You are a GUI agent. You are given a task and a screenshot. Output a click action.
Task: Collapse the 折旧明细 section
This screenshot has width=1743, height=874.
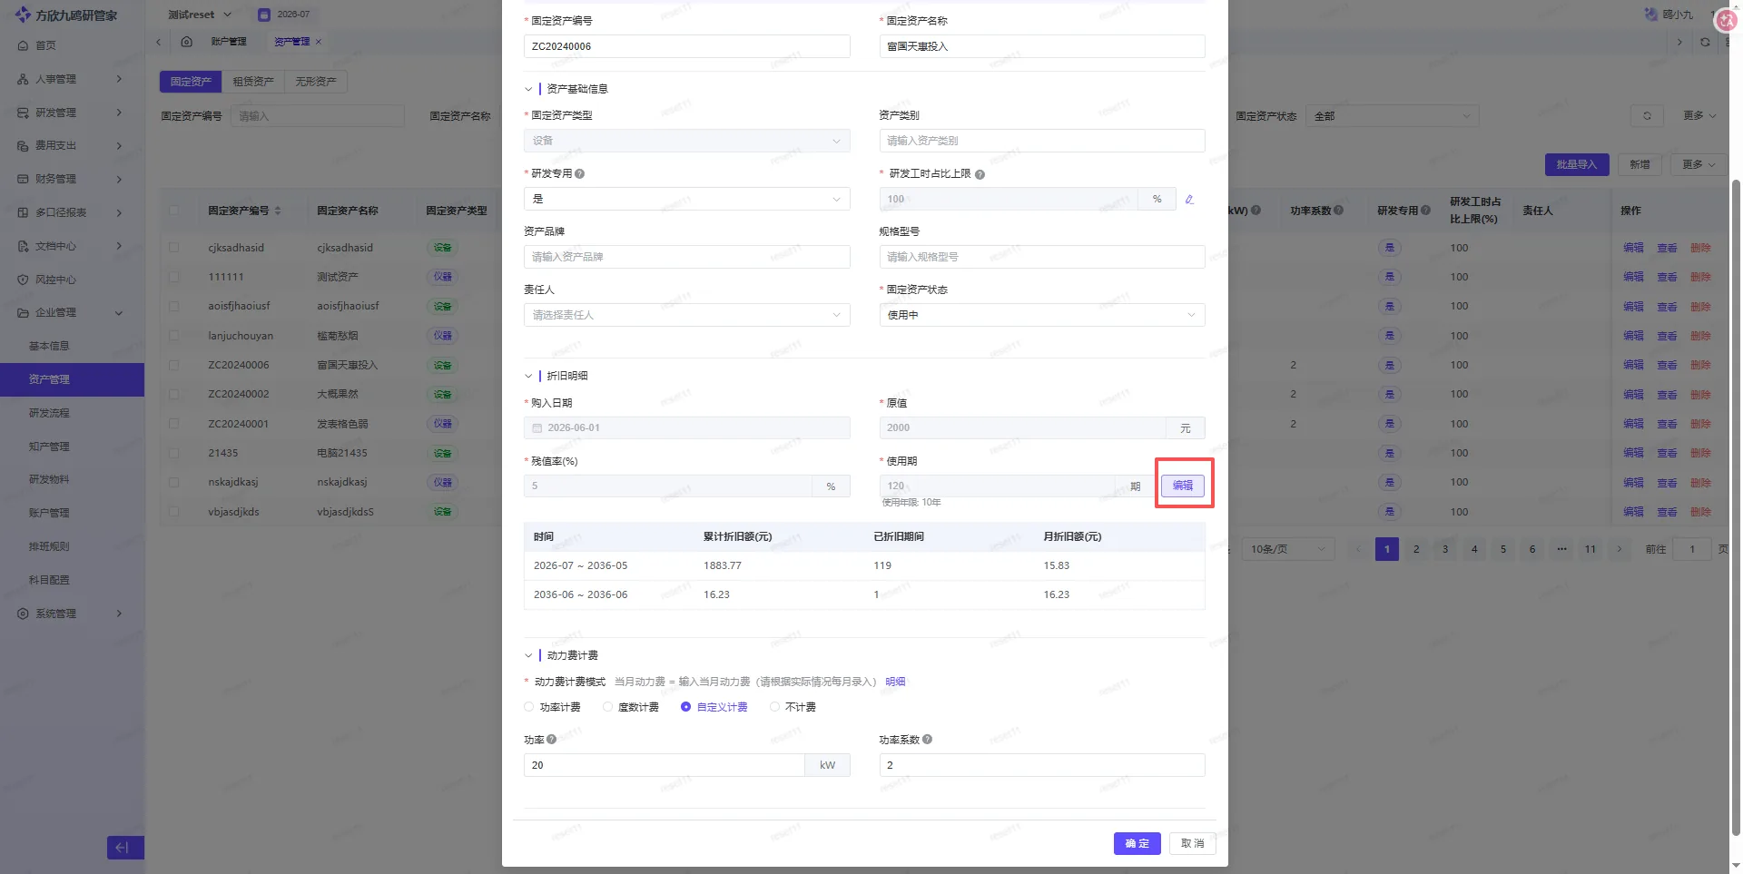click(528, 376)
